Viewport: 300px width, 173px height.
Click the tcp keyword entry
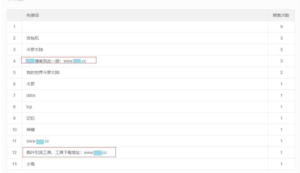coord(29,107)
